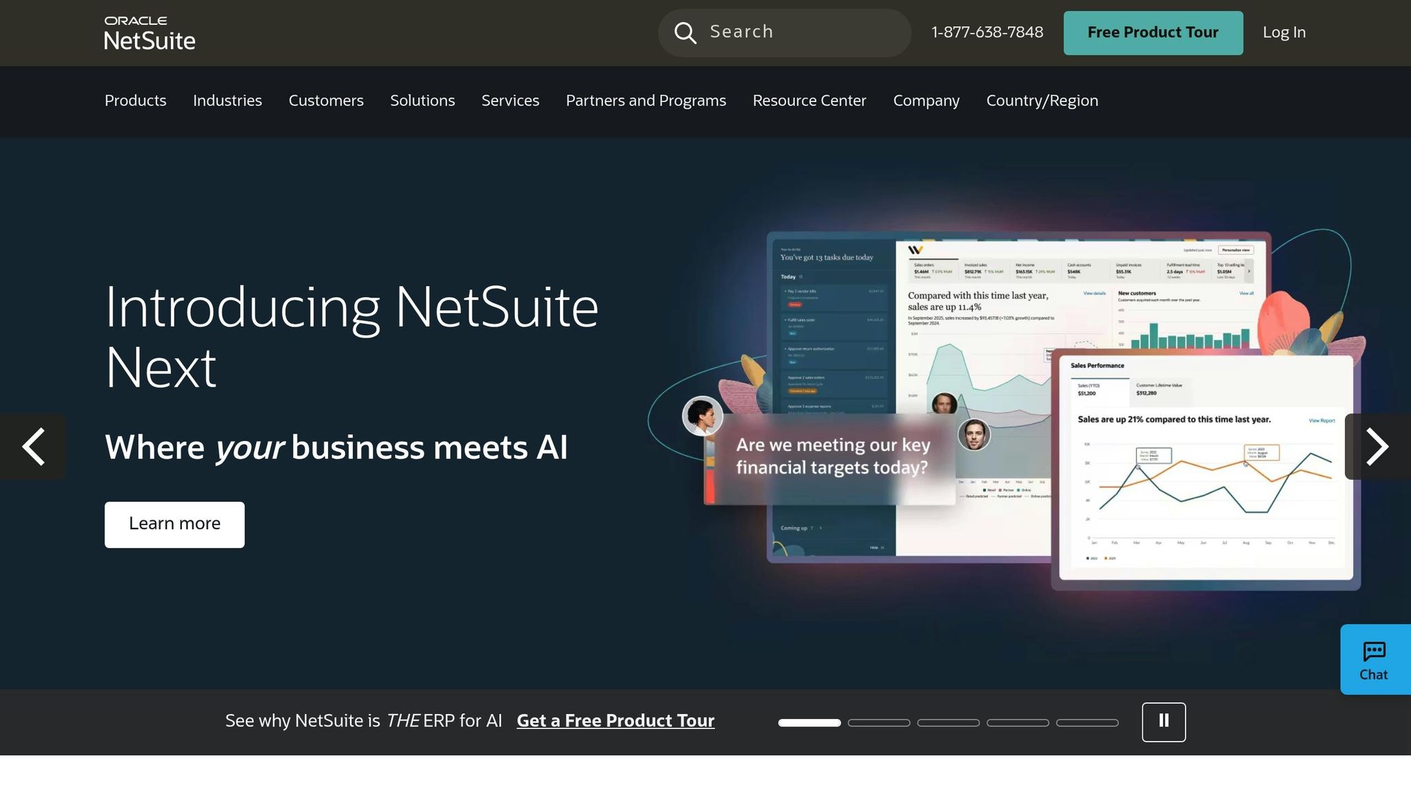
Task: Expand the Solutions navigation item
Action: pos(422,101)
